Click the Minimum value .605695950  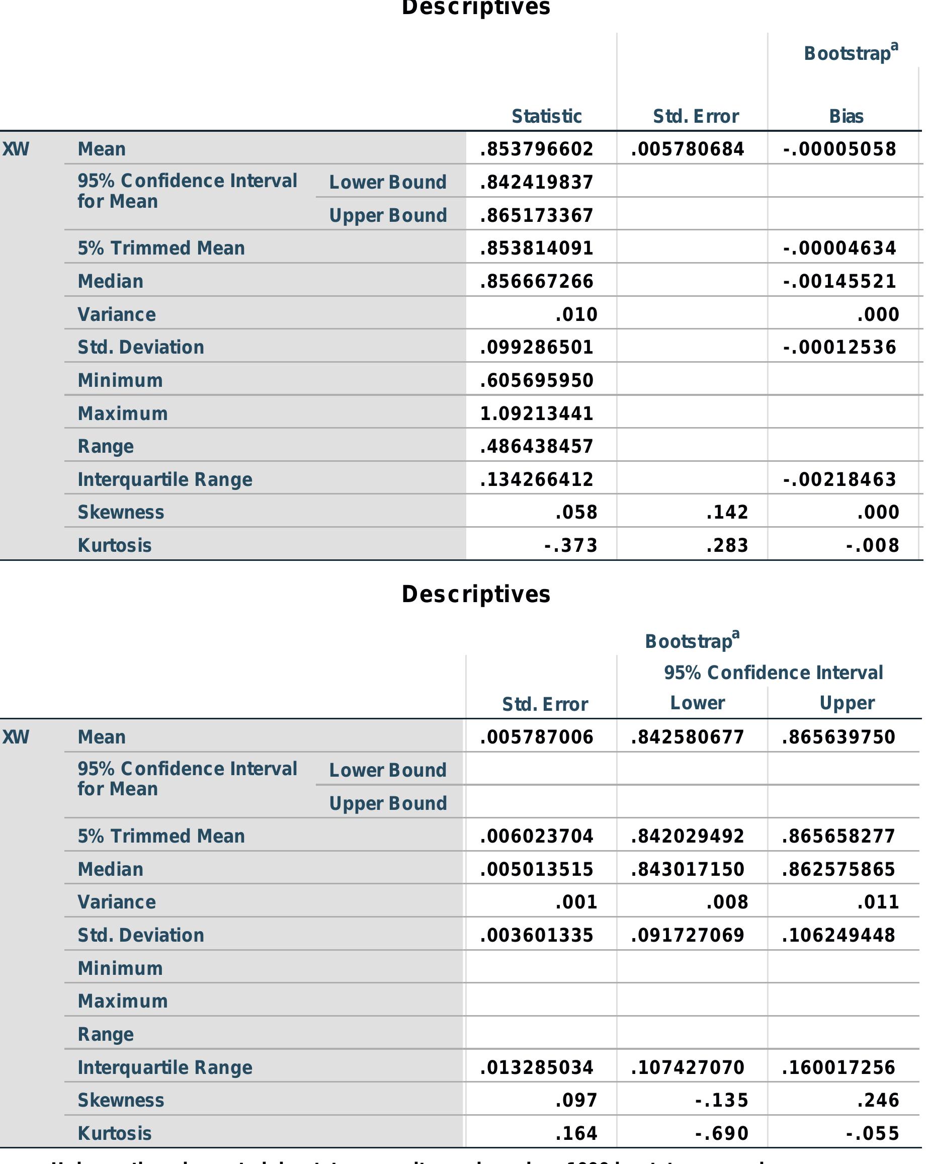pyautogui.click(x=537, y=381)
